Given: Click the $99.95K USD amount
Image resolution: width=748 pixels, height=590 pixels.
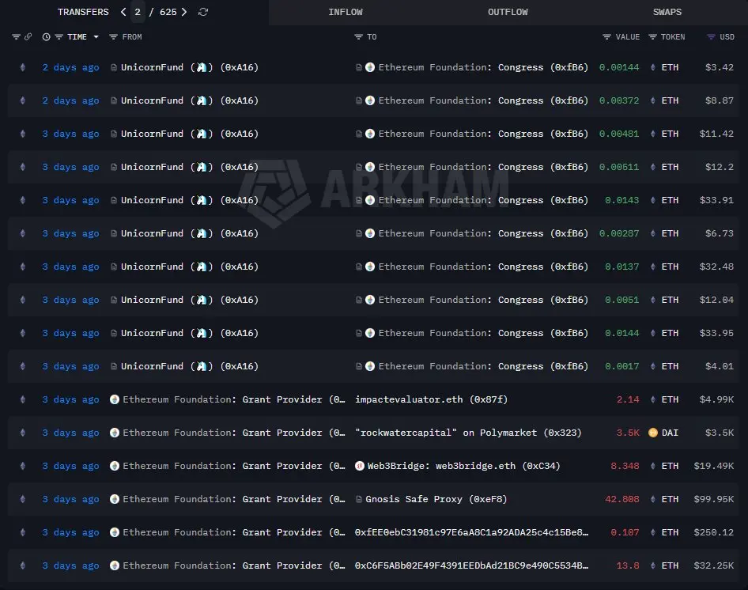Looking at the screenshot, I should point(714,499).
